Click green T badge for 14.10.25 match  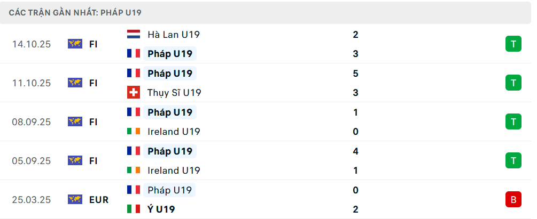pos(513,44)
